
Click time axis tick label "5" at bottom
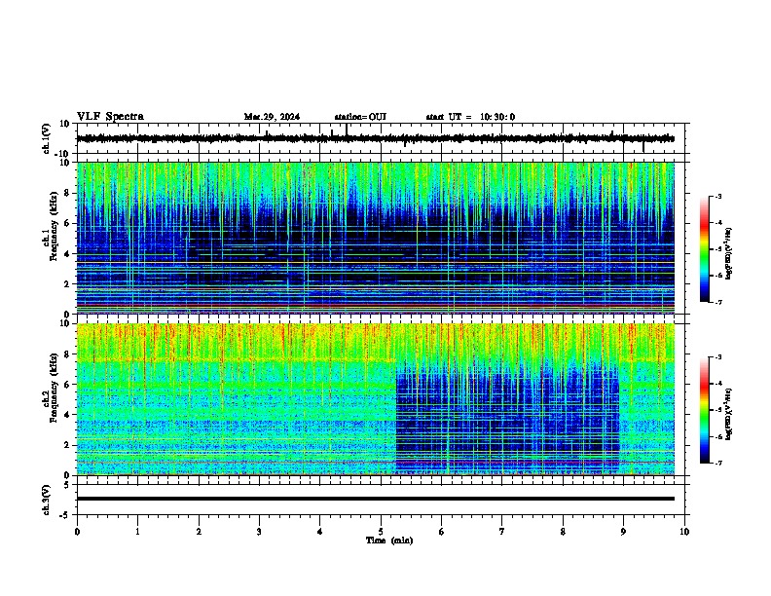tap(381, 531)
